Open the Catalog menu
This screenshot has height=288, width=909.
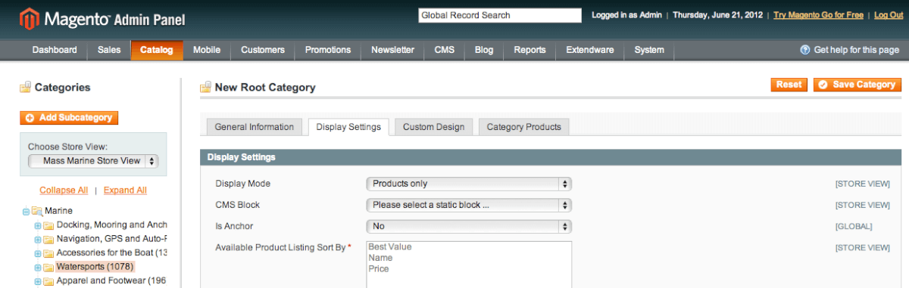[x=157, y=51]
